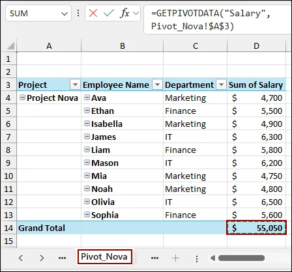Viewport: 292px width, 272px height.
Task: Open the Employee Name filter dropdown
Action: (x=157, y=85)
